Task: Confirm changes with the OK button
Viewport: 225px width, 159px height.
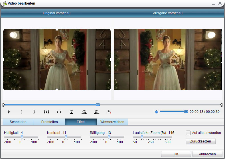Action: (176, 154)
